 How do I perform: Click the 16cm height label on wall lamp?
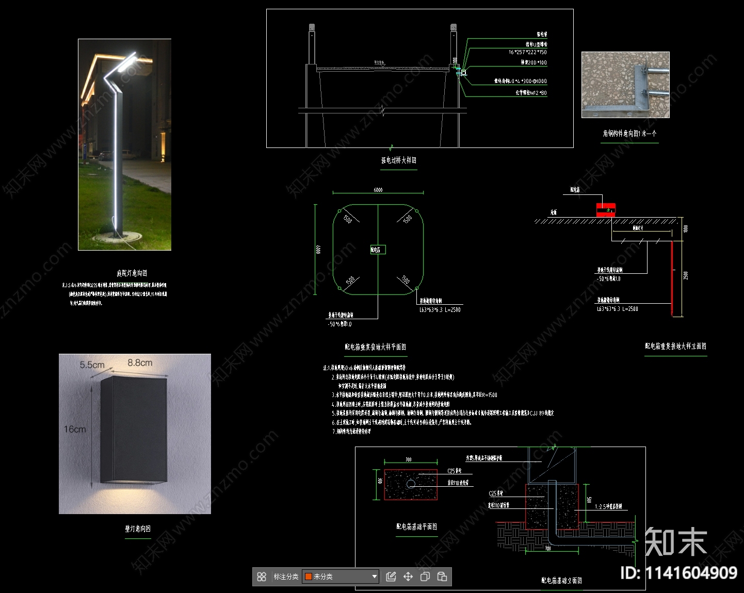pos(75,429)
